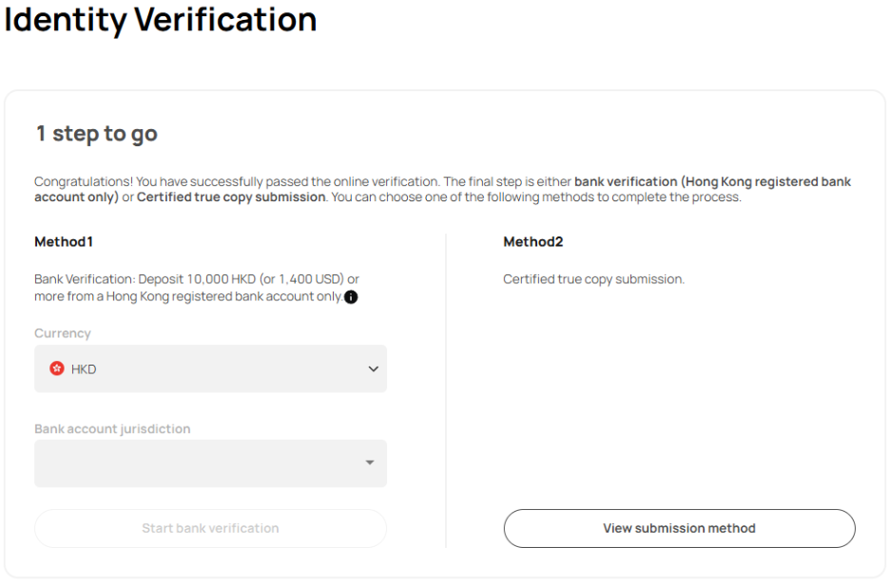Click bold 'bank verification (Hong Kong registered' text
890x584 pixels.
point(712,181)
